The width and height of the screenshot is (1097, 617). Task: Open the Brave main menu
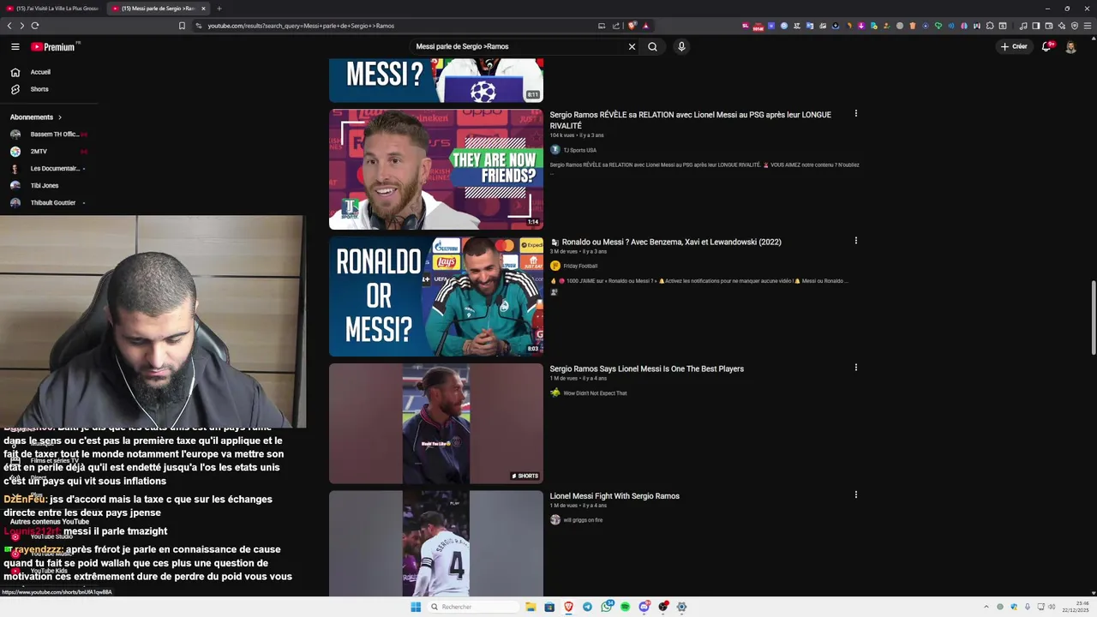[x=1088, y=26]
